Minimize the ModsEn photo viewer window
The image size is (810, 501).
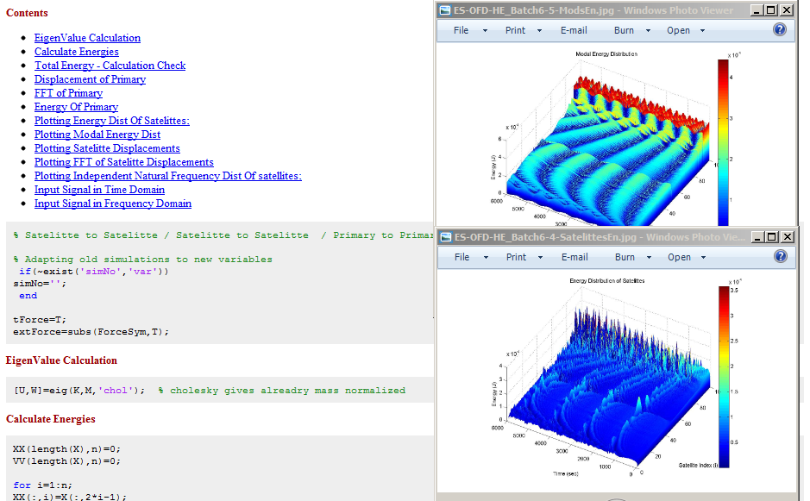[x=757, y=10]
